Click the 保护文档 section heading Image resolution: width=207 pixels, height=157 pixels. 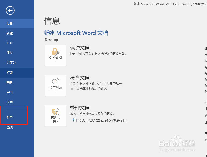click(x=80, y=48)
